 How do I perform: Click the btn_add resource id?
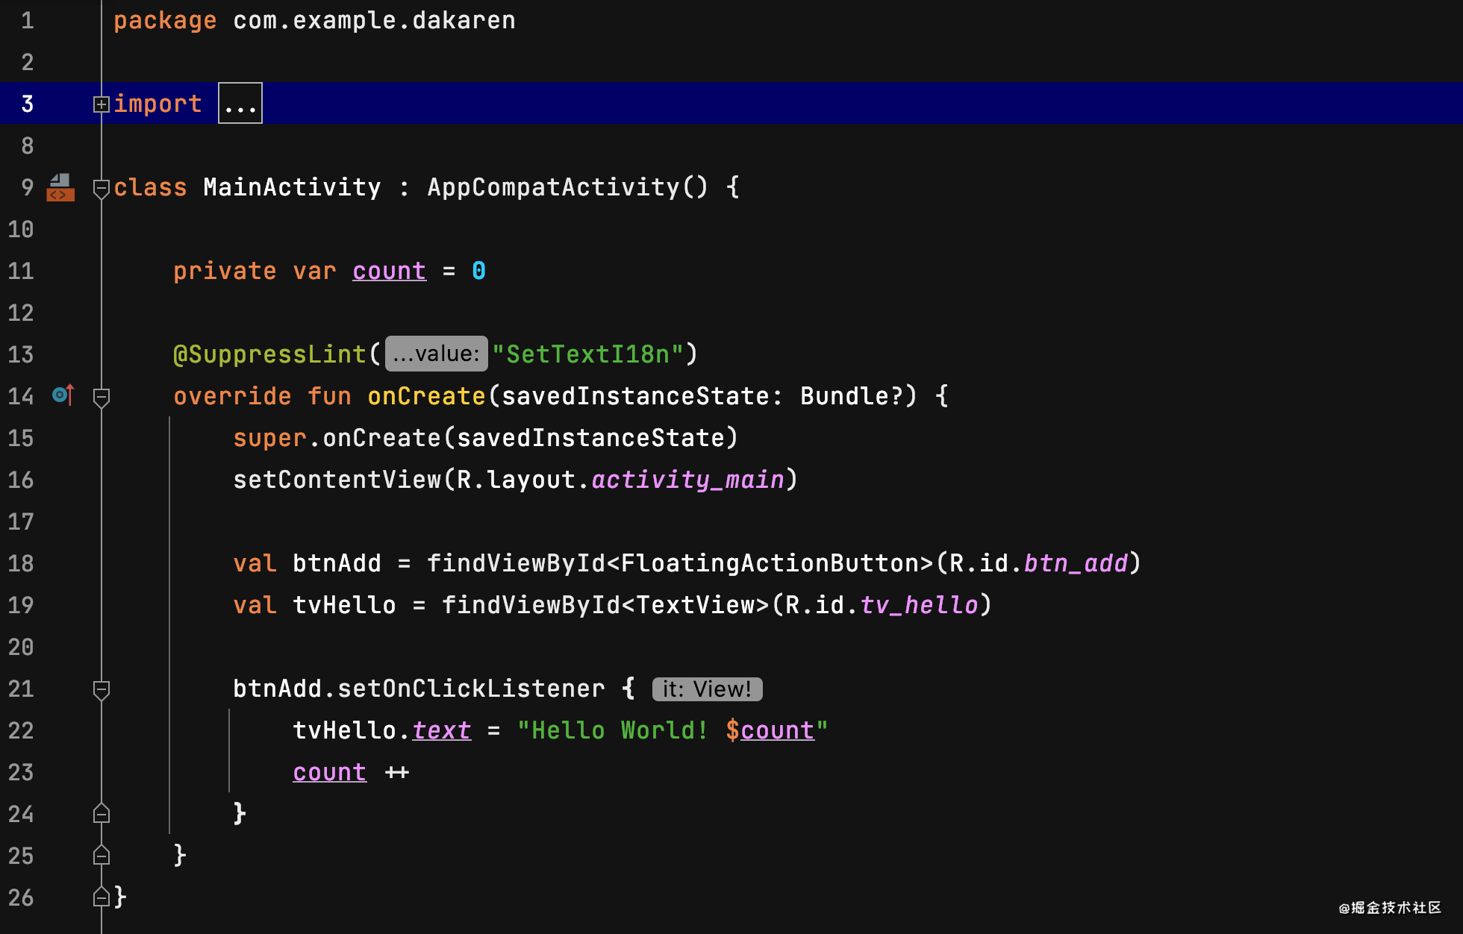(1075, 563)
